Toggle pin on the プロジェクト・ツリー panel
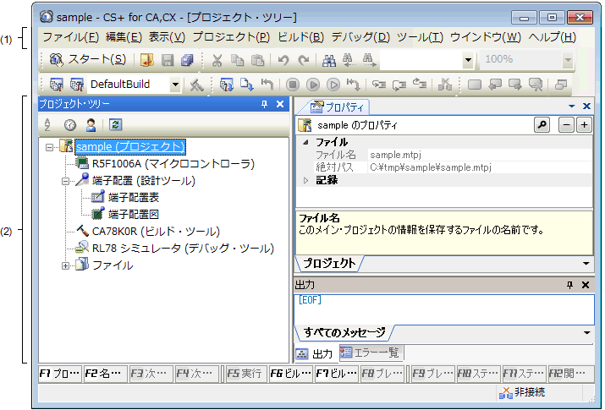The height and width of the screenshot is (410, 605). 265,104
